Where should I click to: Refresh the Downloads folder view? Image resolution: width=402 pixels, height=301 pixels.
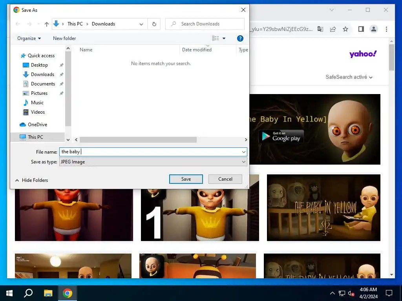click(154, 24)
